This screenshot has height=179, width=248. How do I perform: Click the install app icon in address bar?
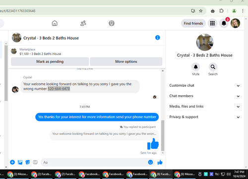coord(193,11)
